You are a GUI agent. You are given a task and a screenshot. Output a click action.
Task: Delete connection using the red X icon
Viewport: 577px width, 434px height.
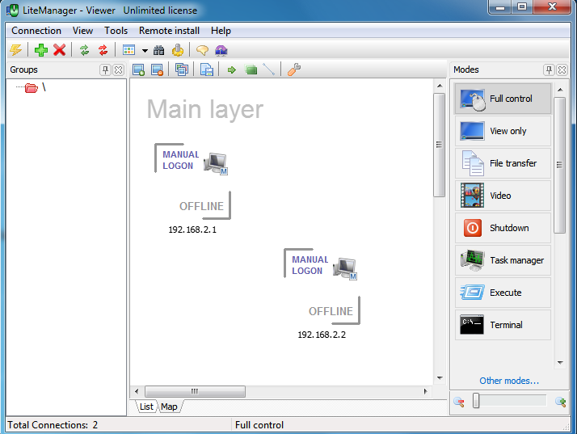coord(59,49)
